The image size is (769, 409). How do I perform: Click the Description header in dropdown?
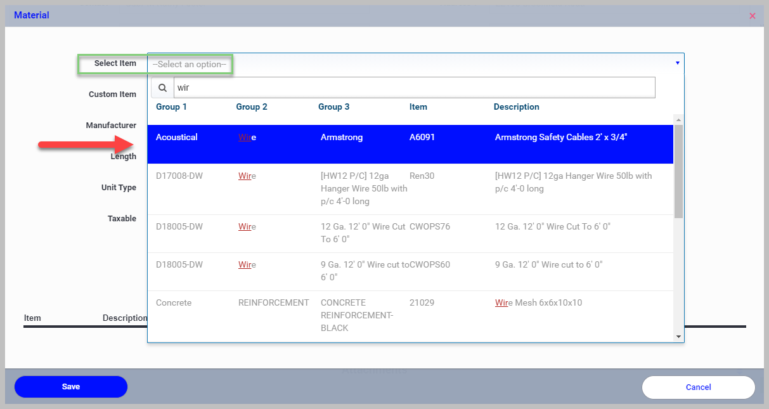click(x=517, y=107)
